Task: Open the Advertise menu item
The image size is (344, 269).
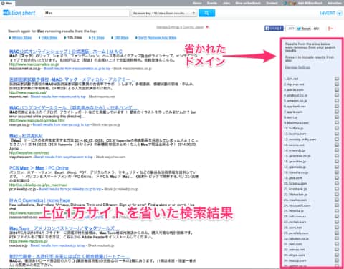Action: click(335, 3)
